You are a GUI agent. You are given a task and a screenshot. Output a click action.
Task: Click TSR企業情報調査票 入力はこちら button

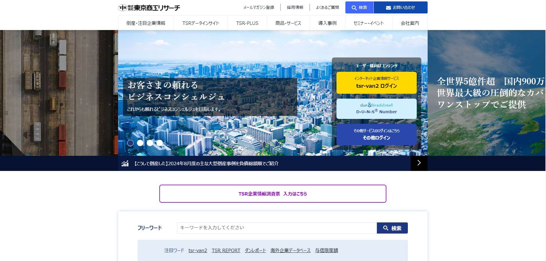click(x=273, y=194)
